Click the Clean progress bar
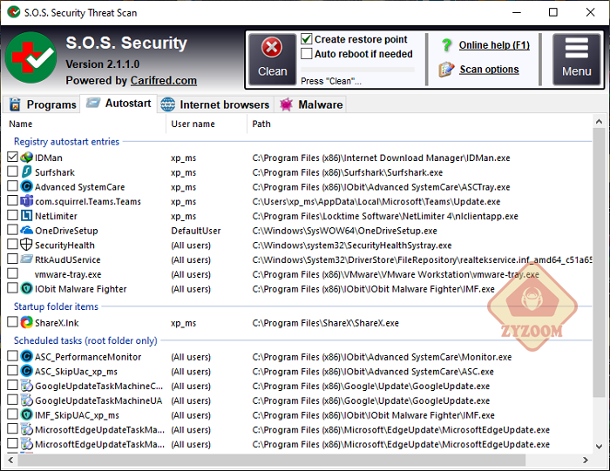 (357, 70)
